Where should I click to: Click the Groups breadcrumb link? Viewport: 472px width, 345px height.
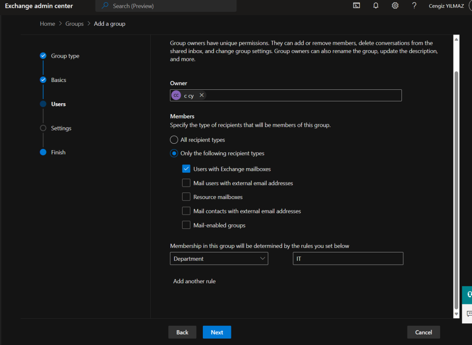[x=74, y=24]
